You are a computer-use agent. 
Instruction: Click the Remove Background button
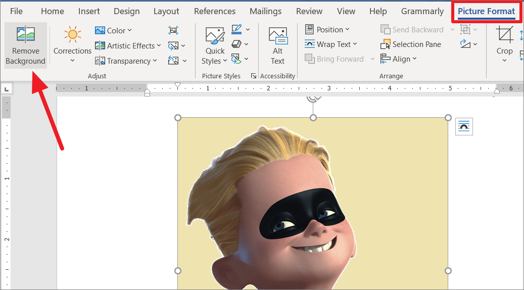tap(26, 45)
